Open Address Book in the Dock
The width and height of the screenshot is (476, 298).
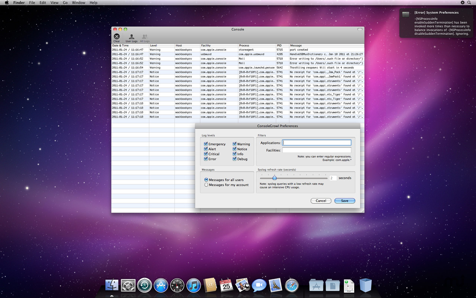pyautogui.click(x=210, y=286)
